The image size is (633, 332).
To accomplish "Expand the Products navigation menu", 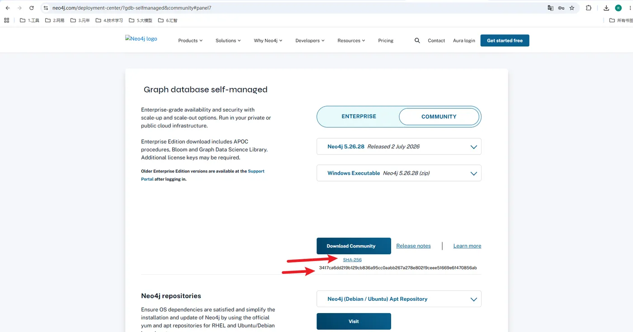I will pyautogui.click(x=190, y=41).
